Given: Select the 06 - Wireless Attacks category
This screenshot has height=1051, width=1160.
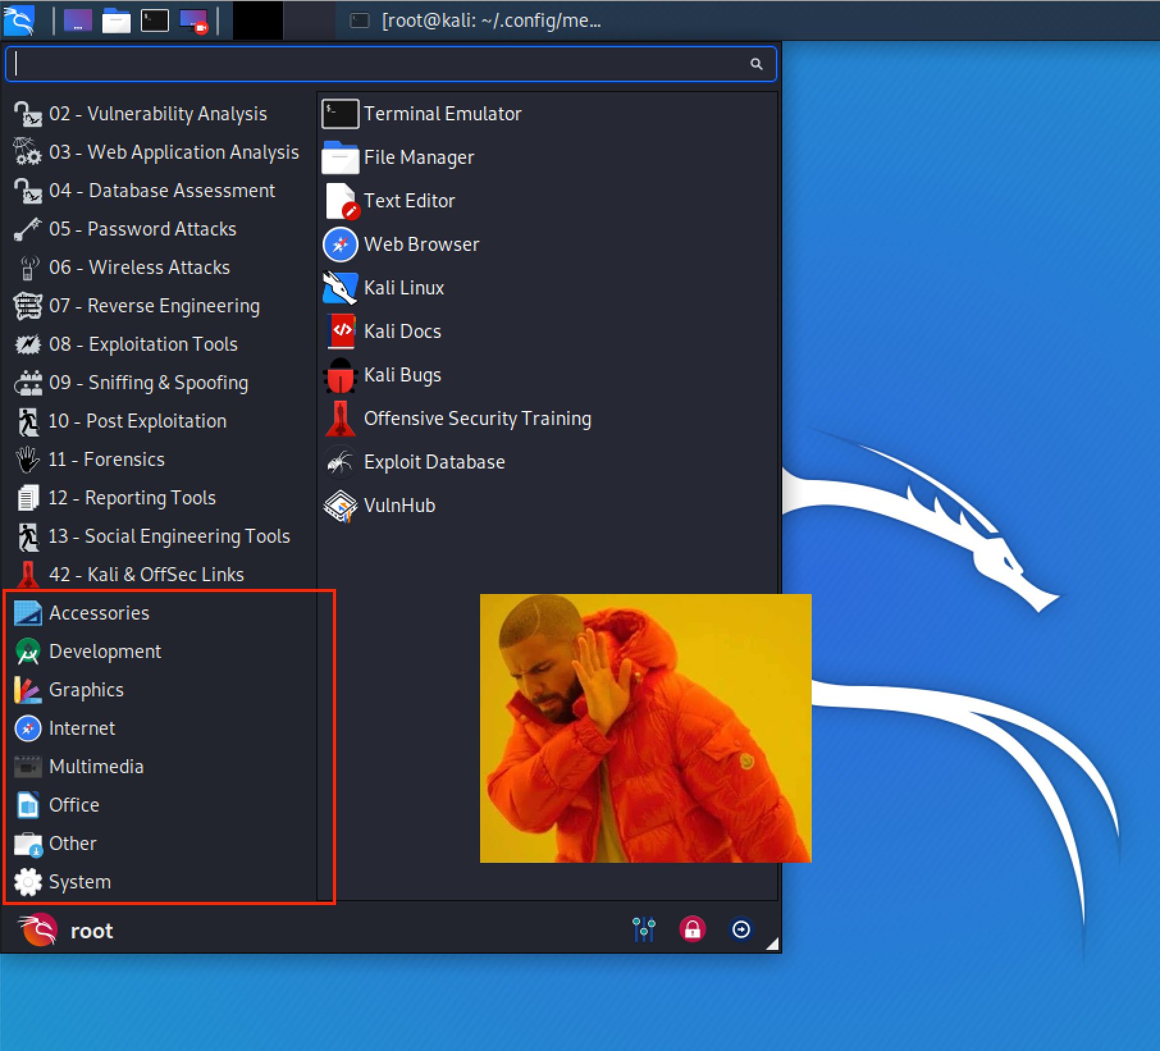Looking at the screenshot, I should (x=139, y=268).
